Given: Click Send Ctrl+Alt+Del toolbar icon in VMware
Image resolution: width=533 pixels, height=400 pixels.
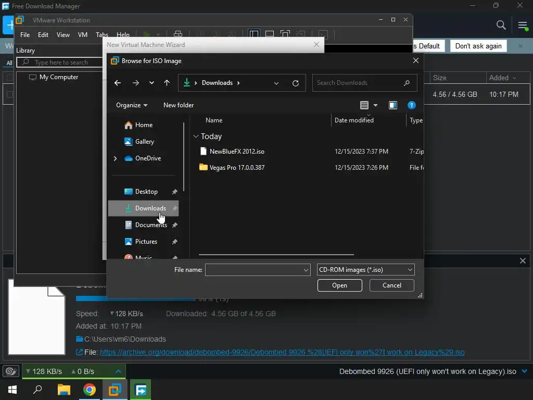Looking at the screenshot, I should coord(178,34).
